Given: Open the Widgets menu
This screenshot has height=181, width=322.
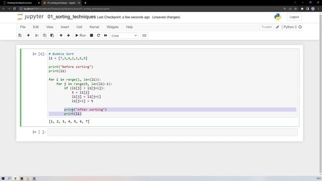Looking at the screenshot, I should tap(113, 27).
